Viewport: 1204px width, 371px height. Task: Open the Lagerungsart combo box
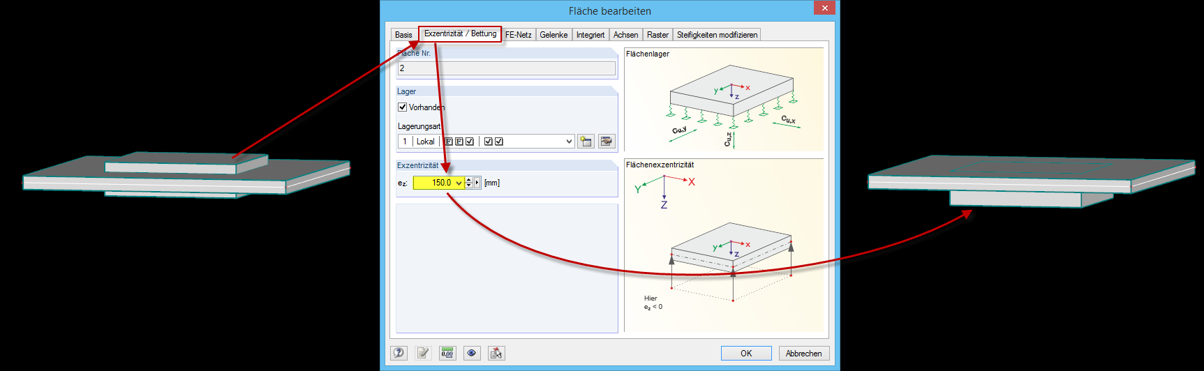point(486,142)
